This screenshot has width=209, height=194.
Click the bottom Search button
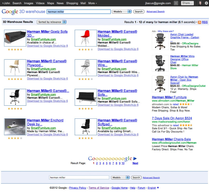click(x=136, y=177)
